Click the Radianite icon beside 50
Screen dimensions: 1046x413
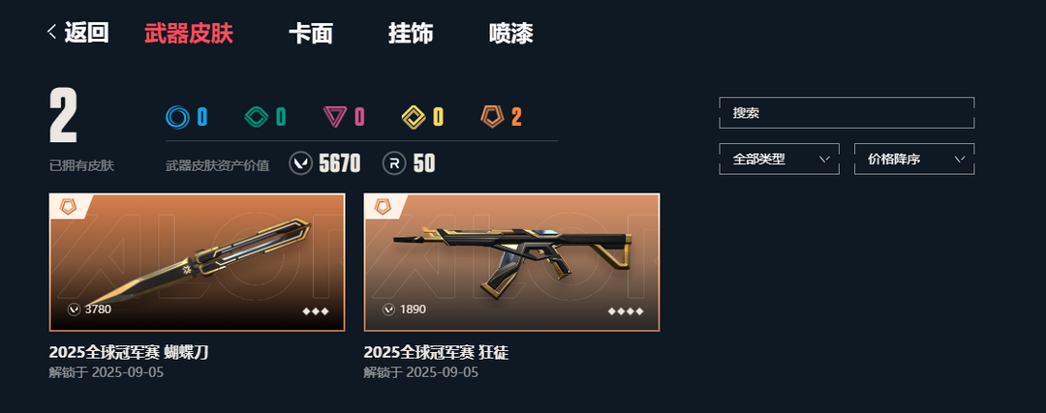click(394, 163)
